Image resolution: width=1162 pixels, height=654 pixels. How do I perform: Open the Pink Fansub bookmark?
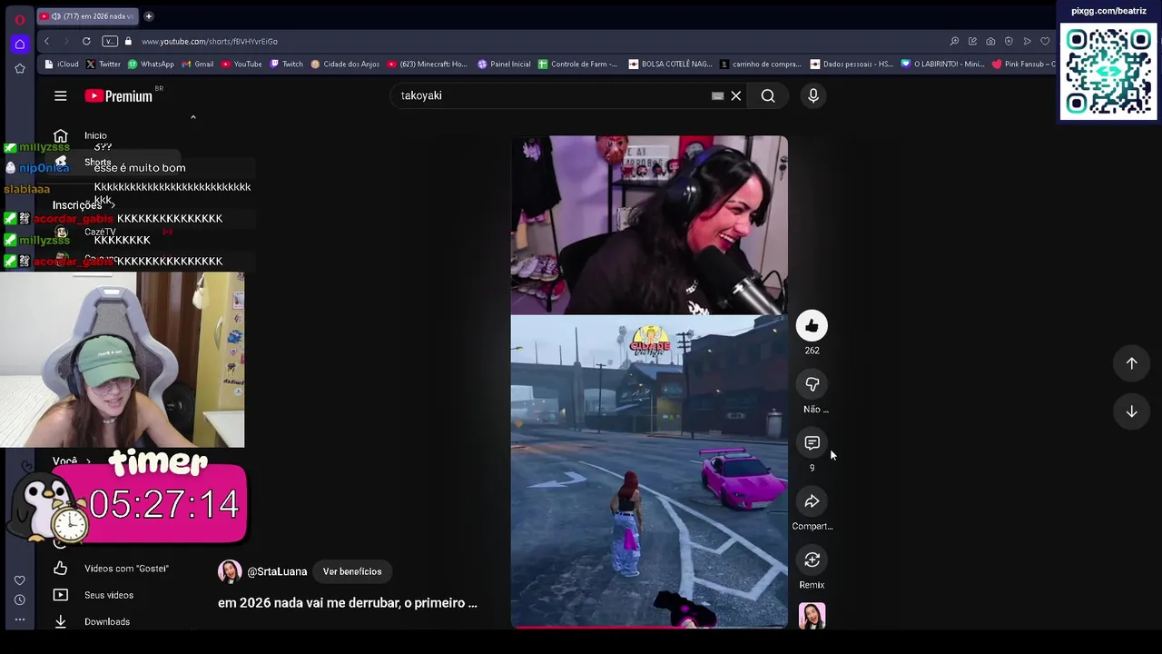(x=1024, y=64)
